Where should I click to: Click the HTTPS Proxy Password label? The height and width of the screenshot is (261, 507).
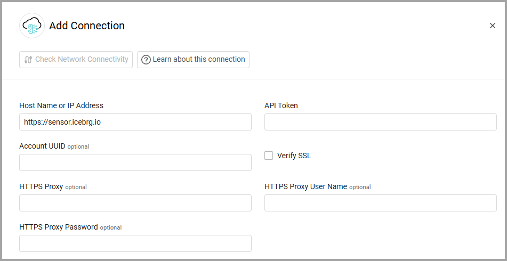click(x=59, y=227)
